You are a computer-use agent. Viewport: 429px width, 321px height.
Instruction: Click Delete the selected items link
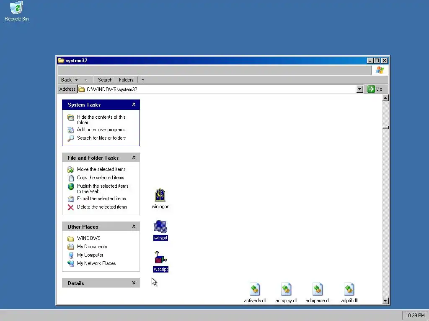click(x=102, y=207)
